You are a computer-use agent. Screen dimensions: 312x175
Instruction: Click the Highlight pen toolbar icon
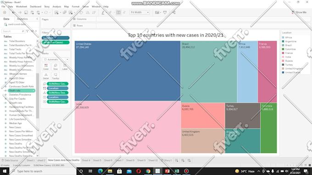click(103, 12)
